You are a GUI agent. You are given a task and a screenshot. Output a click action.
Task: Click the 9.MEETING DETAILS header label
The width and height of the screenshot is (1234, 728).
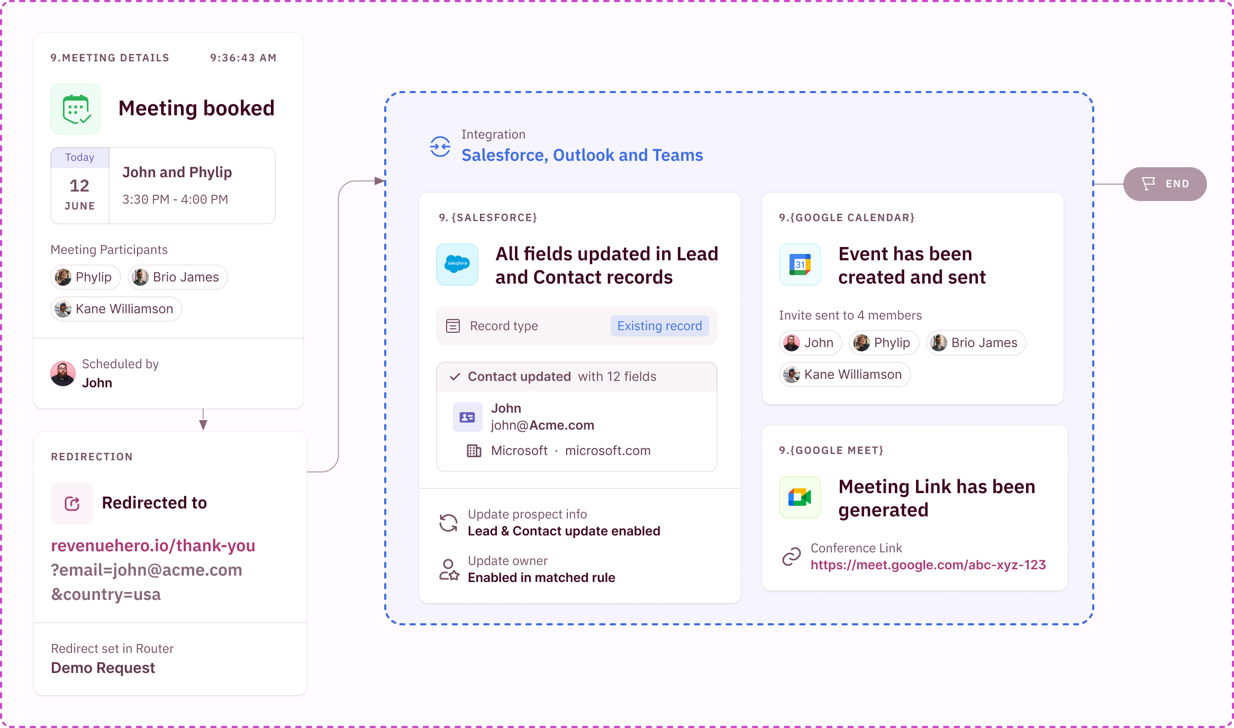click(110, 58)
